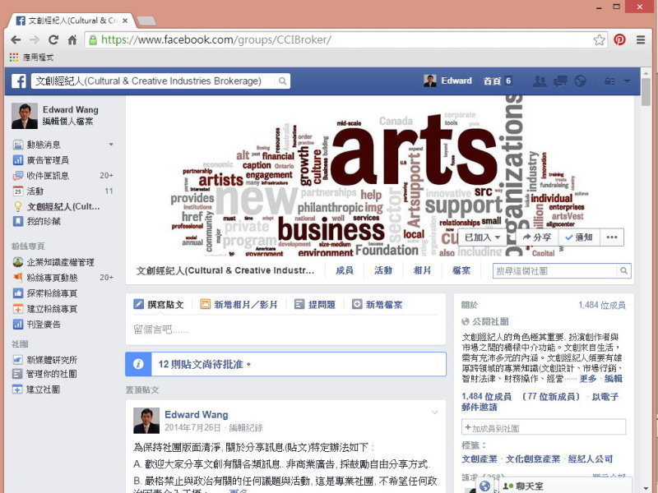Bookmark page with the star icon
The height and width of the screenshot is (493, 658).
pos(600,39)
